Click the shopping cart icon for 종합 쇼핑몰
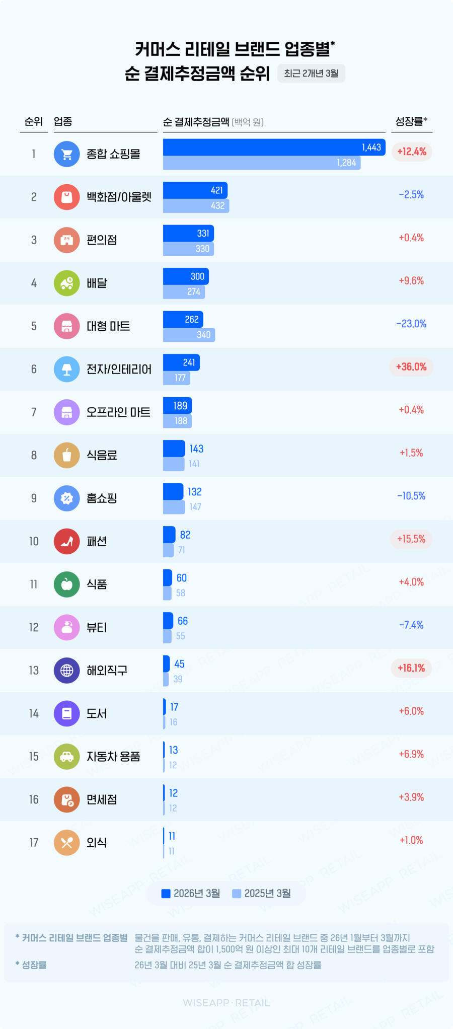 point(66,154)
